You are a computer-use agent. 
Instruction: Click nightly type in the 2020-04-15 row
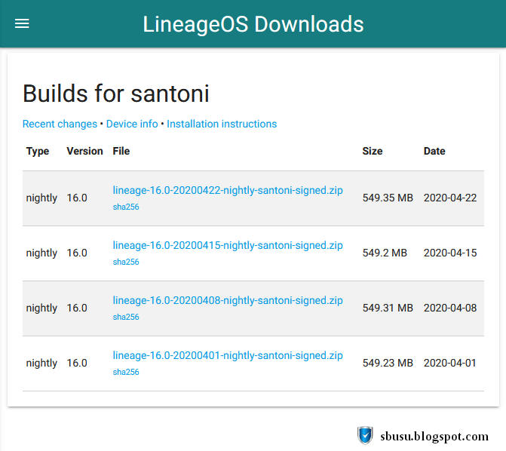[x=41, y=253]
